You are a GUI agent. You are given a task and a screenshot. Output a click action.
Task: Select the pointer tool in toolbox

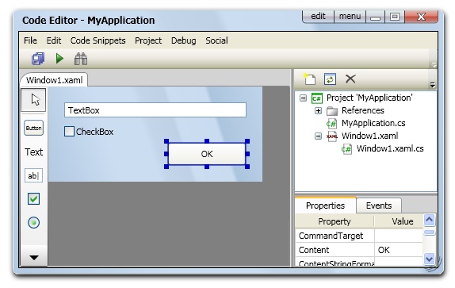coord(33,100)
